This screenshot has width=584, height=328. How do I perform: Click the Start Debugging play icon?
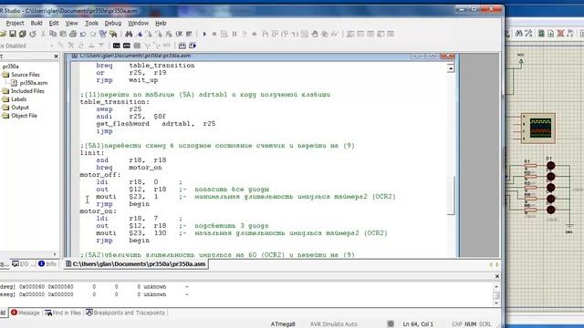coord(204,34)
